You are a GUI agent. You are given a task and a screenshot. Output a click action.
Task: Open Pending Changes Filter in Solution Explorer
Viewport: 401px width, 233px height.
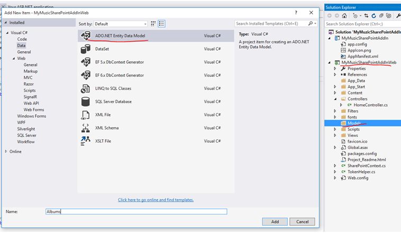point(355,15)
